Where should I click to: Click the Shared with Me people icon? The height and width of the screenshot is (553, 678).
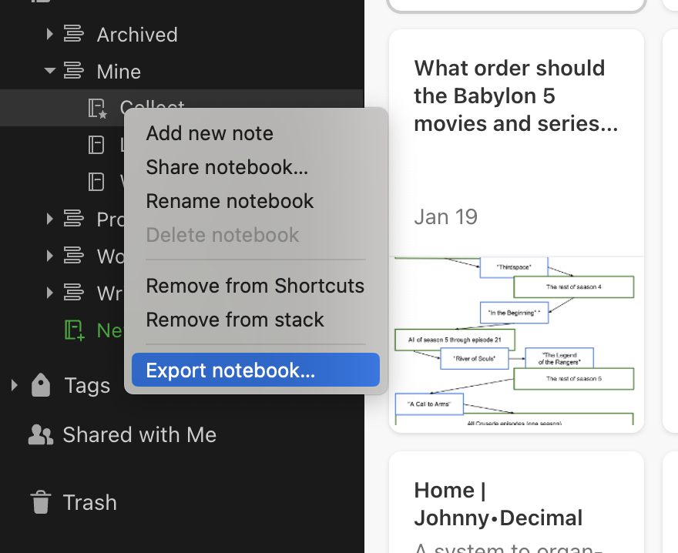click(40, 435)
